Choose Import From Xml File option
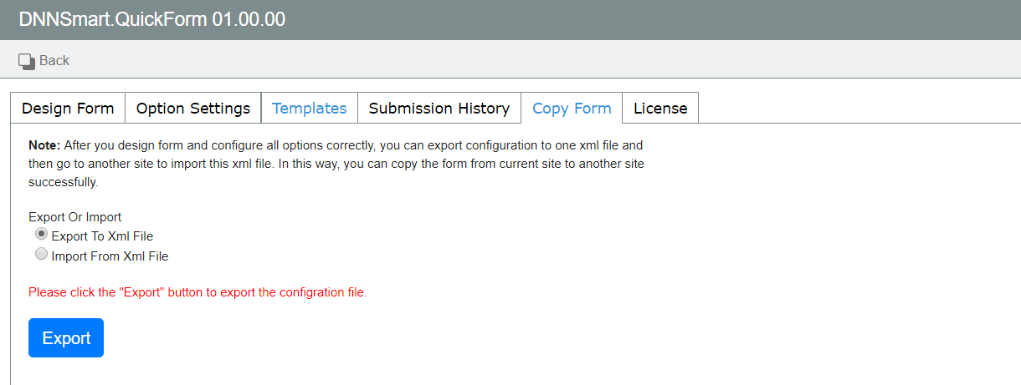 pyautogui.click(x=41, y=256)
